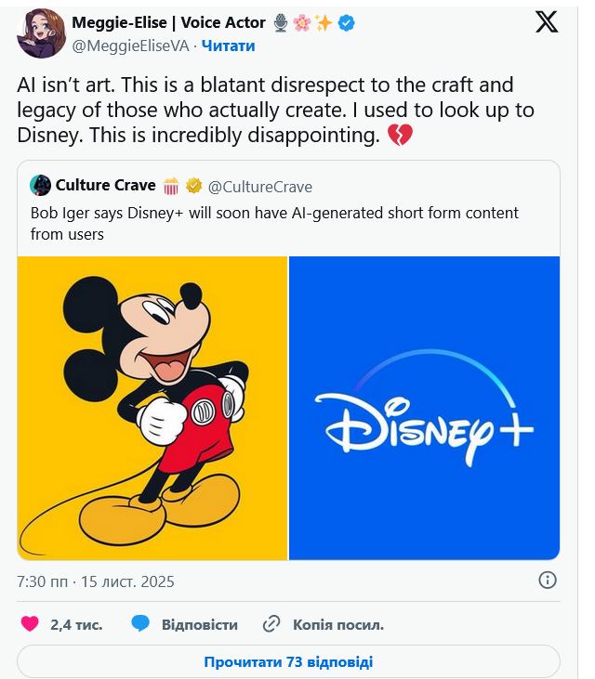Viewport: 595px width, 679px height.
Task: Click the Culture Crave account name
Action: (106, 186)
